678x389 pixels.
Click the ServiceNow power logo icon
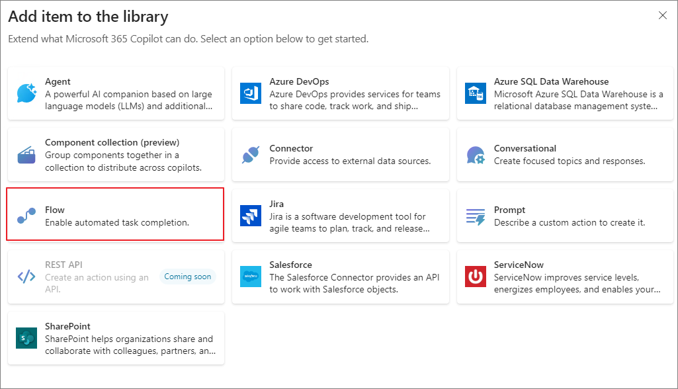point(476,277)
